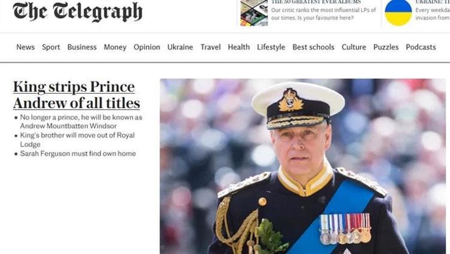This screenshot has height=254, width=450.
Task: Select the Lifestyle navigation item
Action: (x=271, y=47)
